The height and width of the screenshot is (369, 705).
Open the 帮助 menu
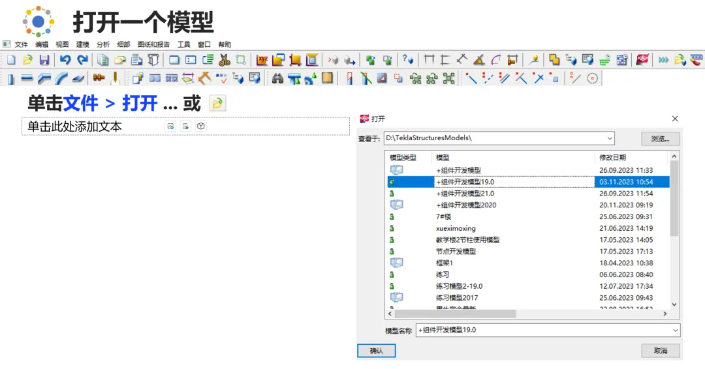pyautogui.click(x=225, y=44)
